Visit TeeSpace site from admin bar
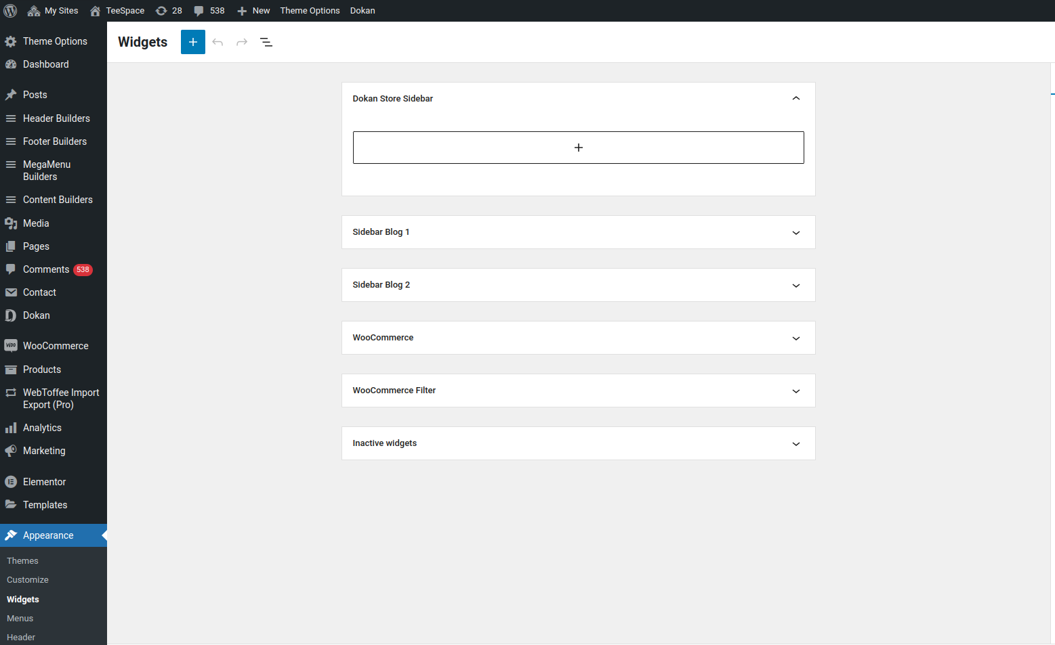The height and width of the screenshot is (645, 1055). (x=117, y=11)
